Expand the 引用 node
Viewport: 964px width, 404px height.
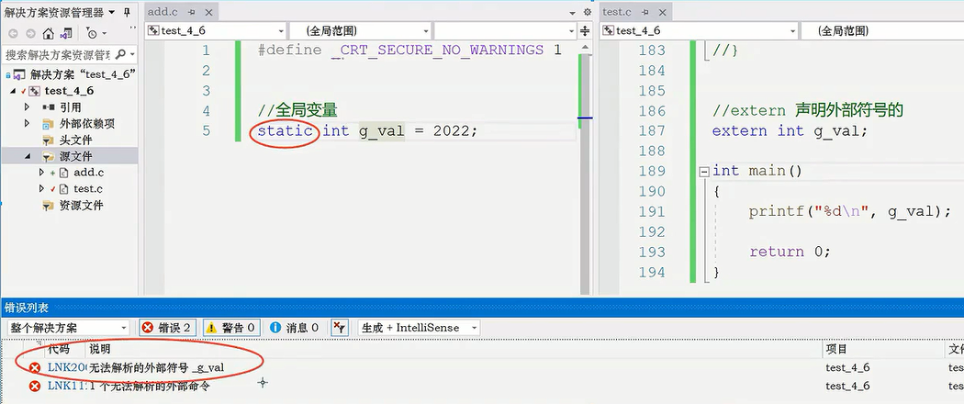(x=27, y=107)
